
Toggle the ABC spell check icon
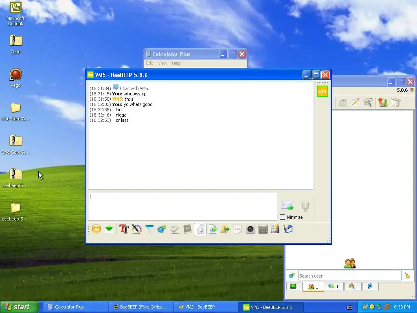point(174,229)
